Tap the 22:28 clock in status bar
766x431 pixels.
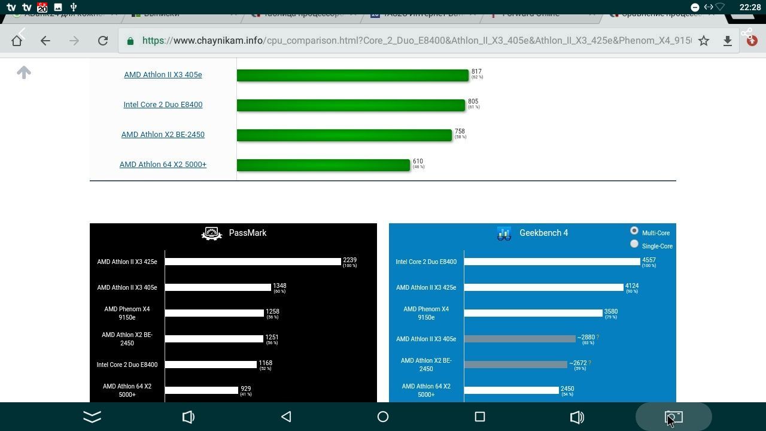pos(750,7)
